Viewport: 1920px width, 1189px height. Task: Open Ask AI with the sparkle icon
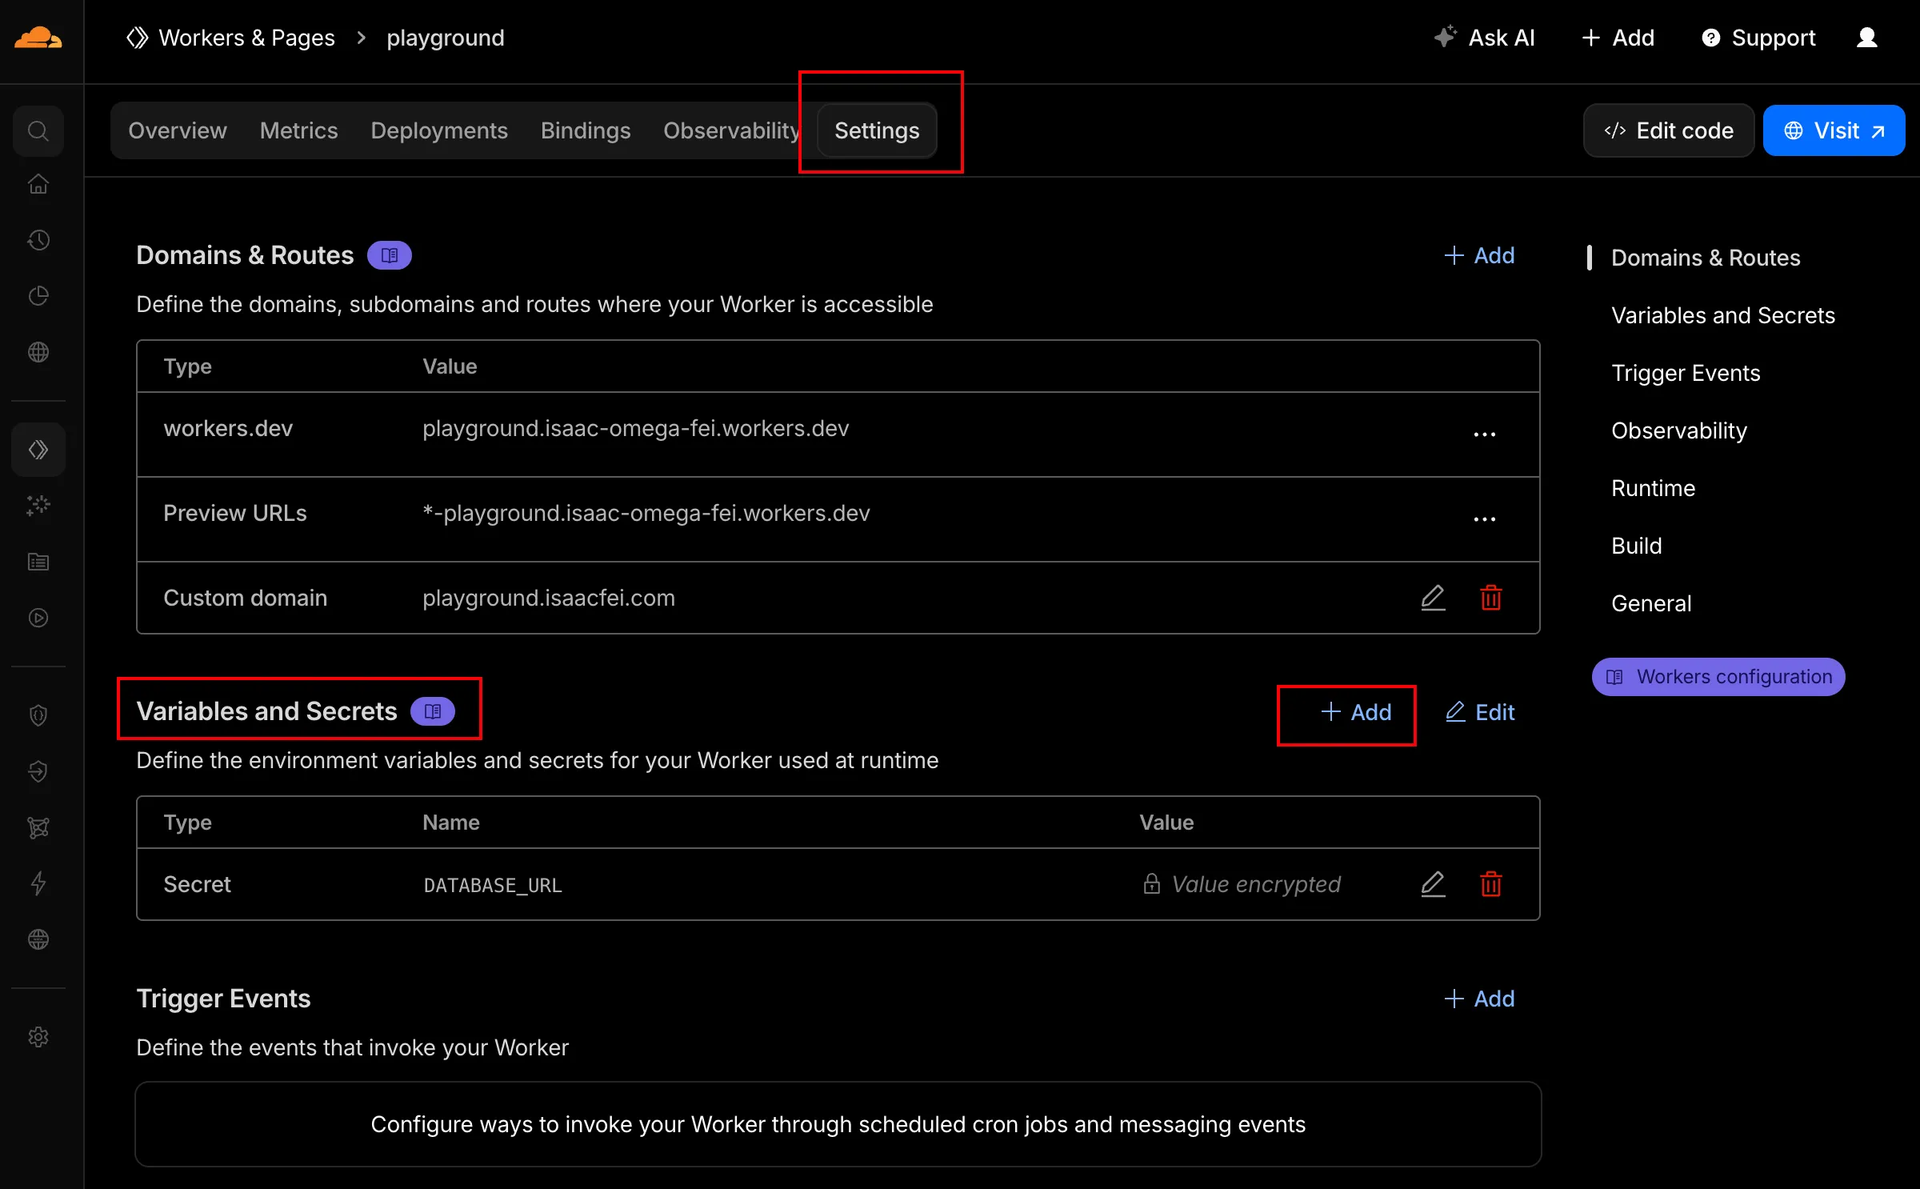tap(1445, 37)
